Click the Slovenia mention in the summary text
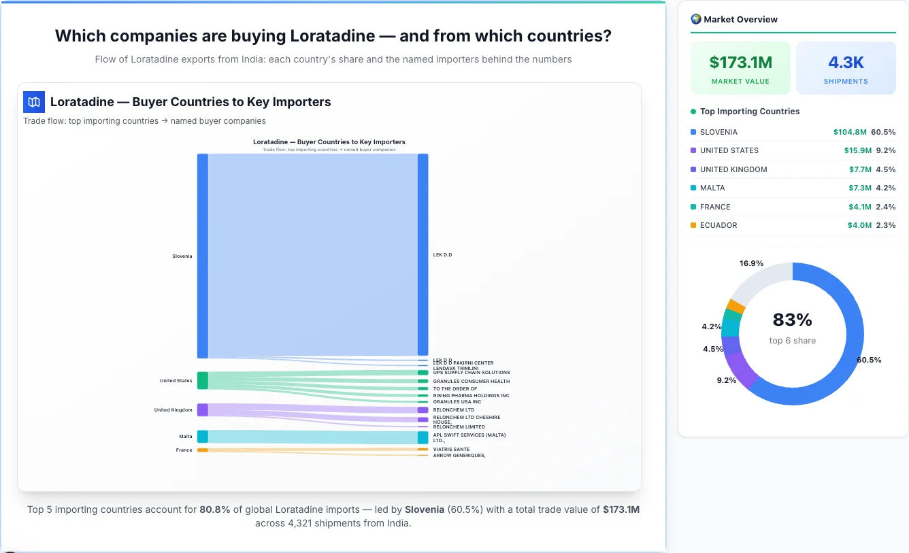This screenshot has width=909, height=553. (425, 509)
